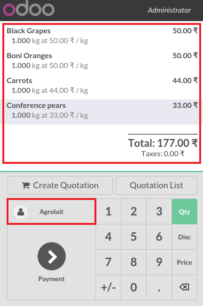Screen dimensions: 203x306
Task: Select the Conference pears order line
Action: click(102, 112)
